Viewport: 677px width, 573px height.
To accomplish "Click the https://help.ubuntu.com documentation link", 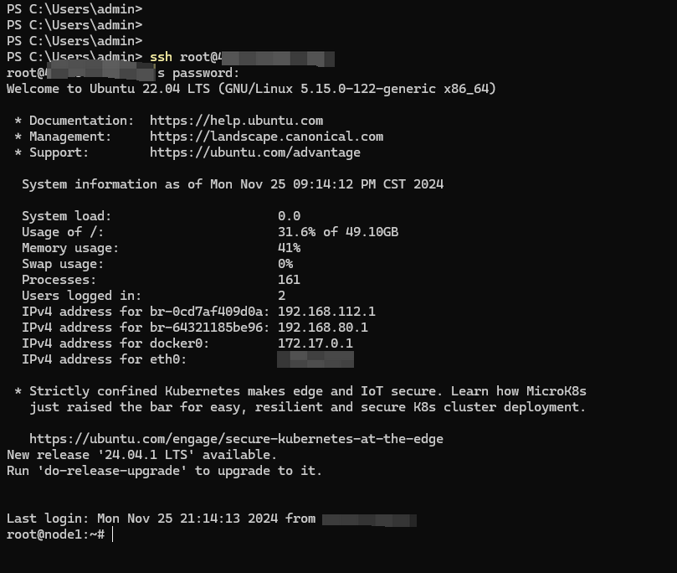I will tap(236, 121).
